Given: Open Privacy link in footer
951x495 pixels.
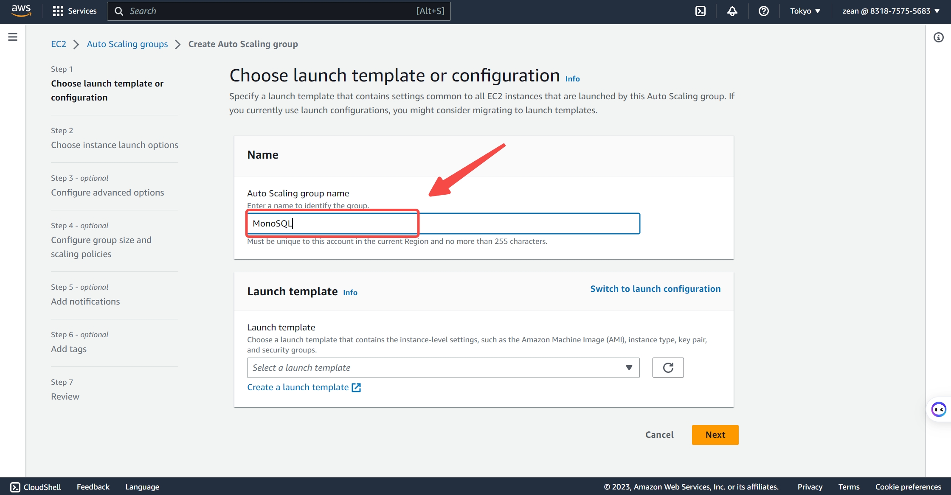Looking at the screenshot, I should 810,487.
